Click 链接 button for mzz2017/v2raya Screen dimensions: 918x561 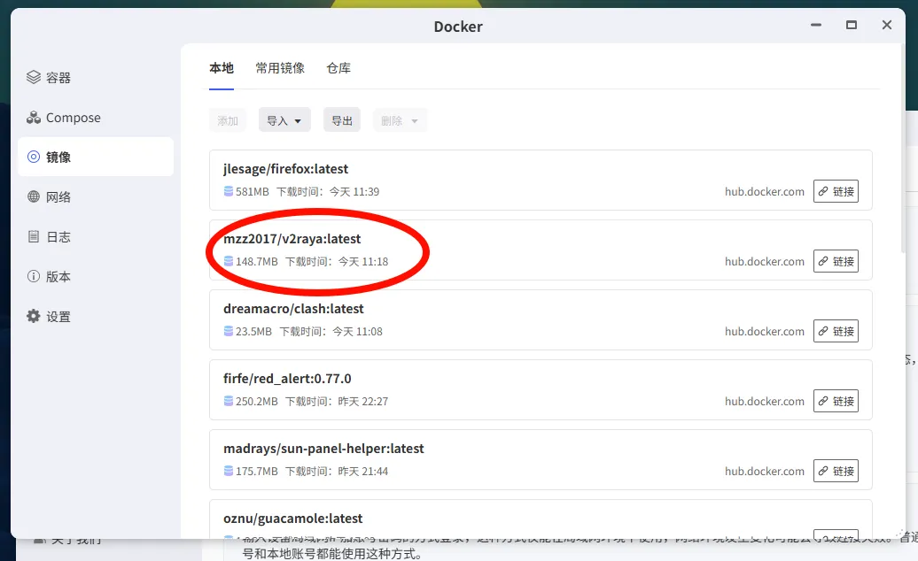[x=836, y=261]
